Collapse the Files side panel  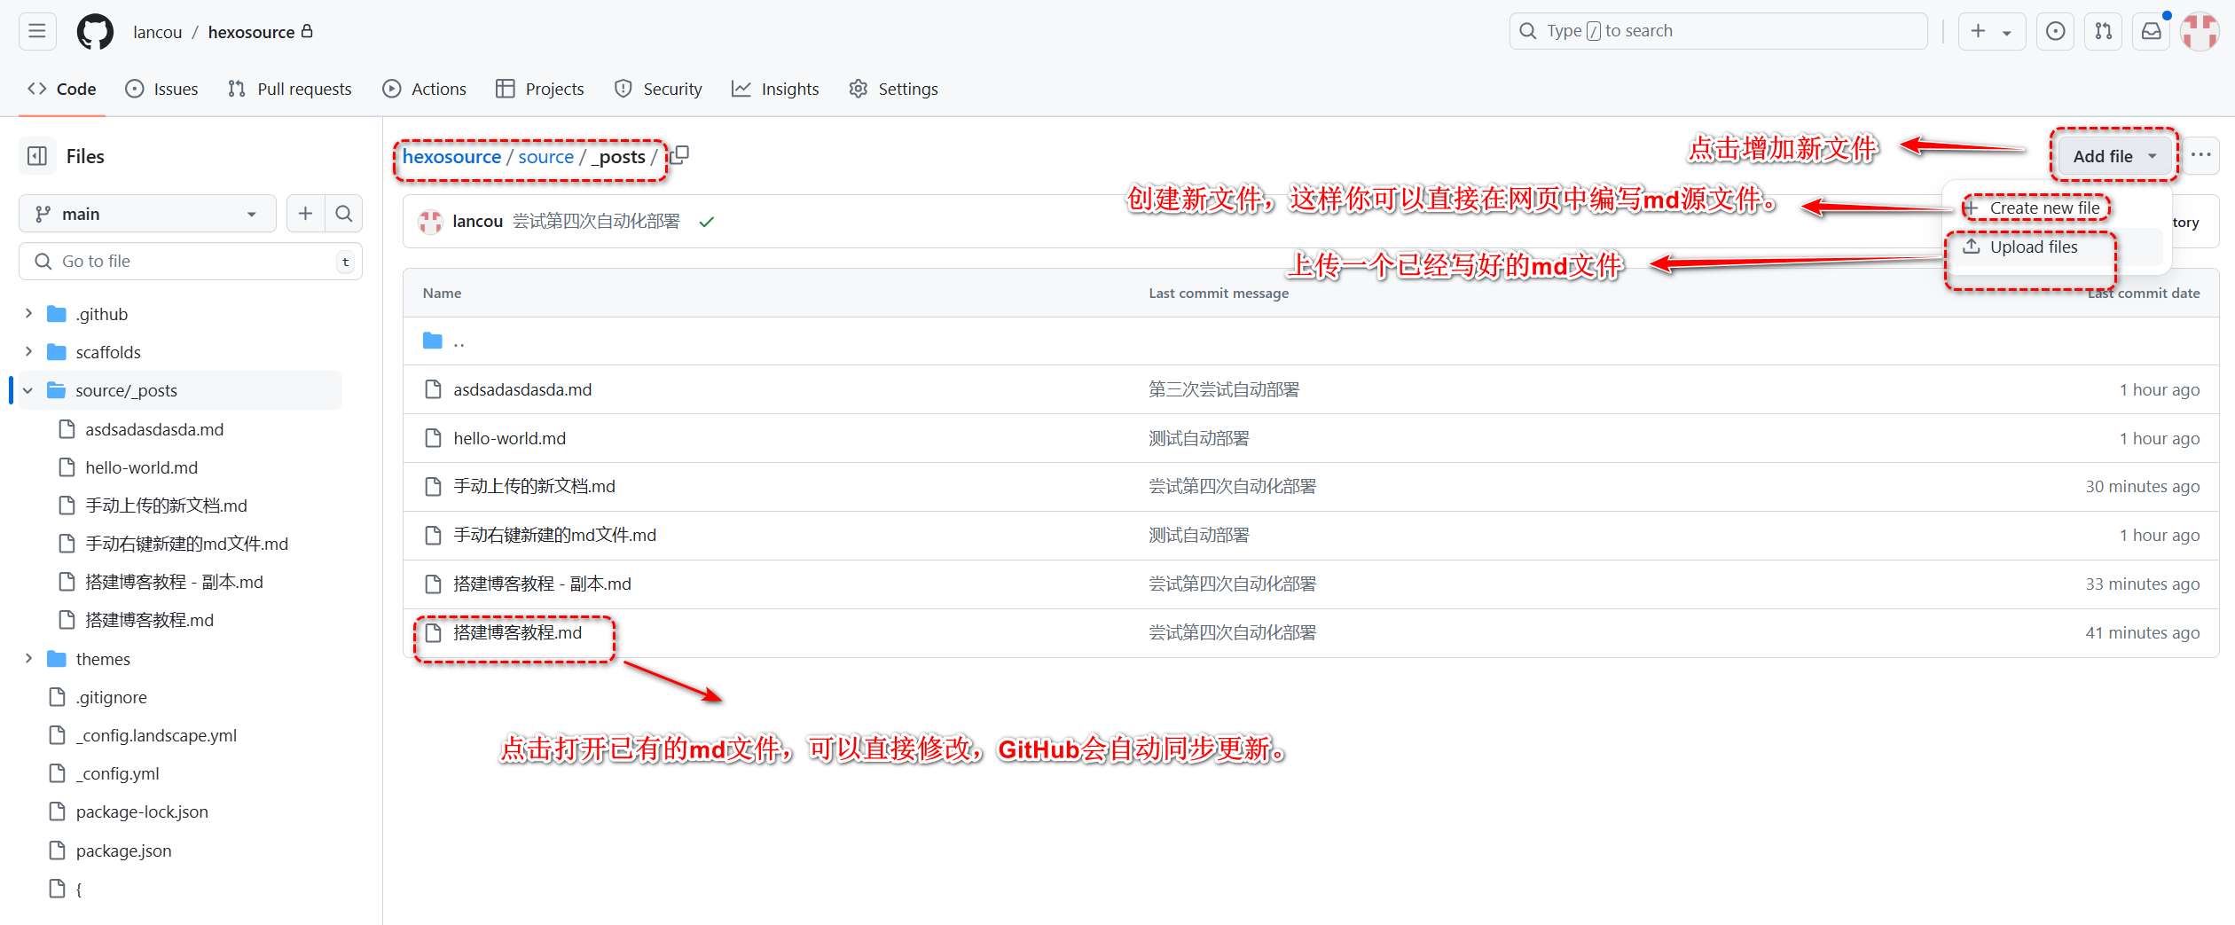pyautogui.click(x=36, y=155)
